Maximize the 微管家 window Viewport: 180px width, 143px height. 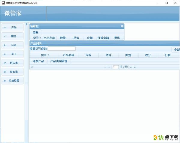pos(167,3)
